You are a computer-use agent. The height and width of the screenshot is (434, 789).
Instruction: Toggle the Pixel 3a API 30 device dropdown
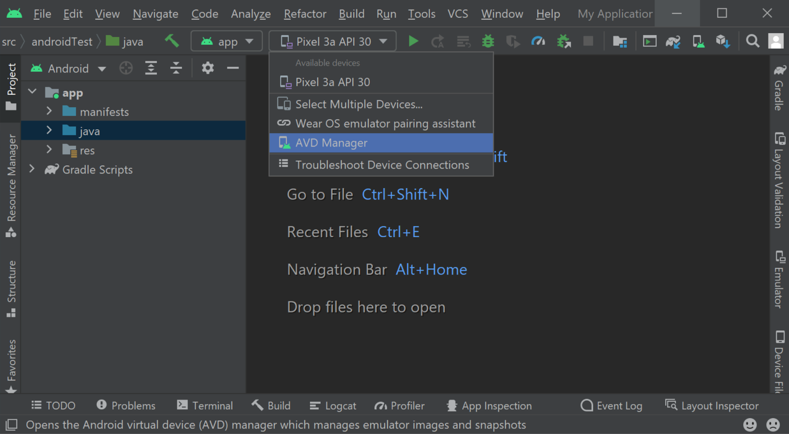(x=332, y=41)
